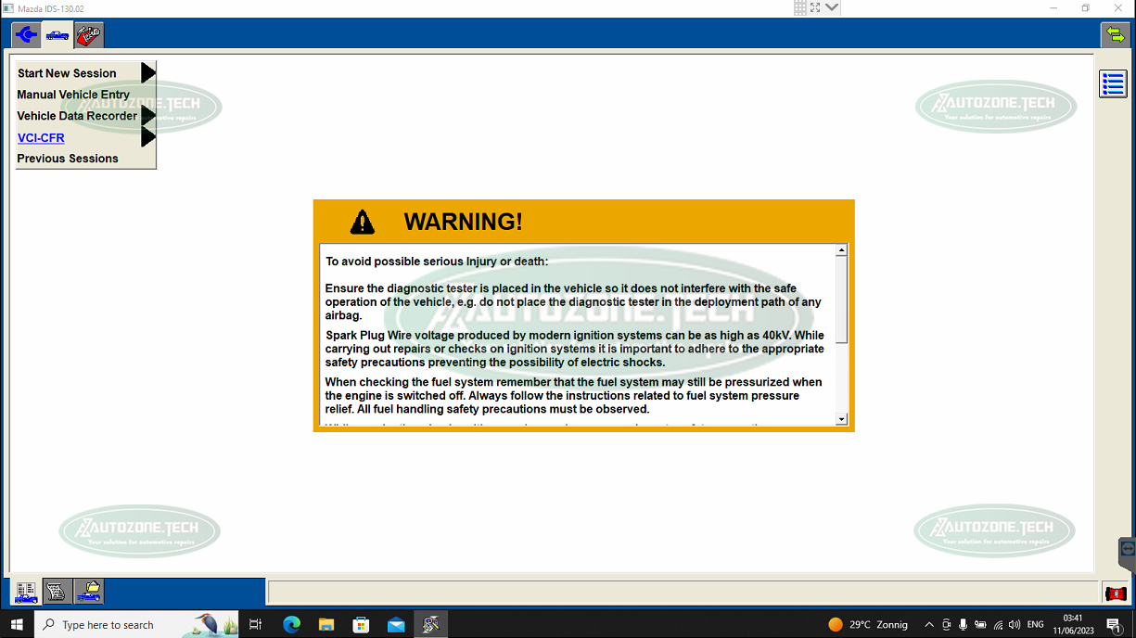Choose Start New Session menu item

click(x=67, y=73)
